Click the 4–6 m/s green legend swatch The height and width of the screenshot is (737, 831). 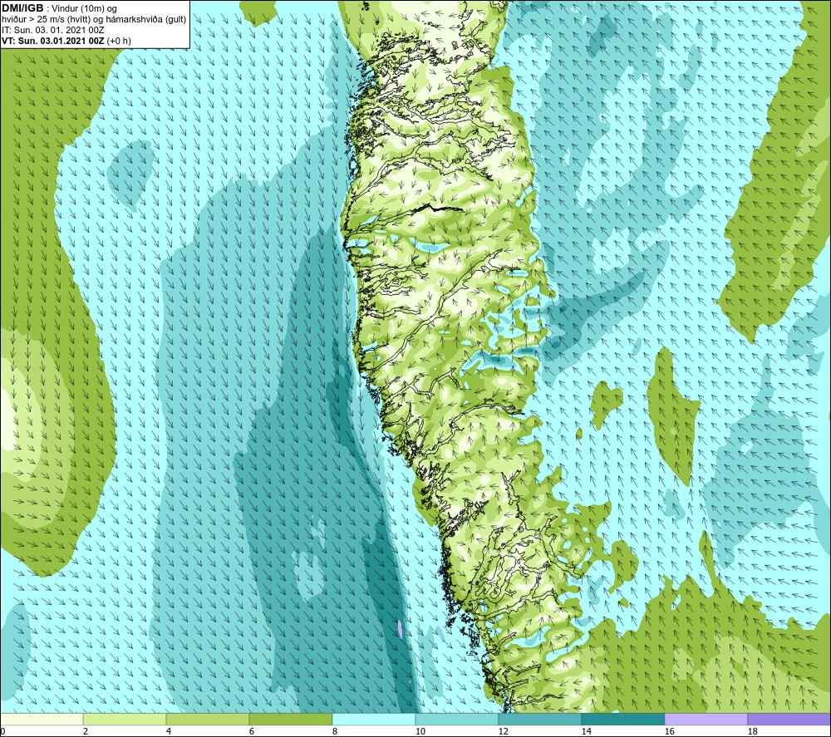point(208,720)
